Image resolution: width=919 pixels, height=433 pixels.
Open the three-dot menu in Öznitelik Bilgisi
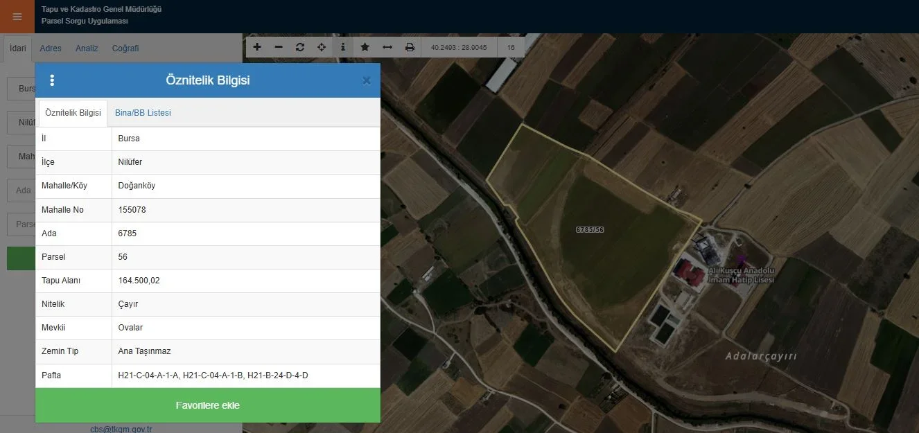[x=52, y=80]
